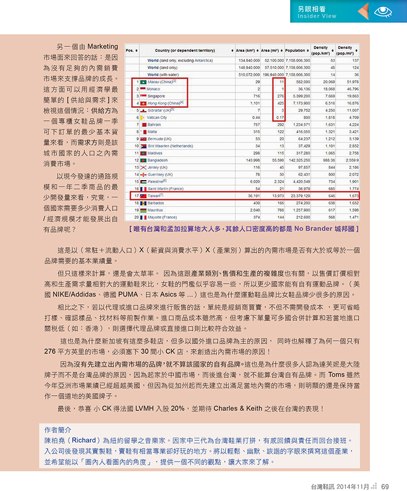Click the footer text 台灣鞋訊 2014年11月
407x491 pixels.
pos(340,487)
